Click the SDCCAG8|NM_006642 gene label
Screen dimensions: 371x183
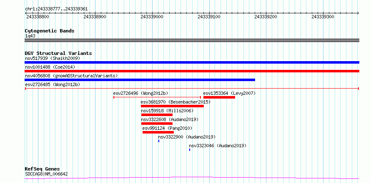click(x=46, y=174)
